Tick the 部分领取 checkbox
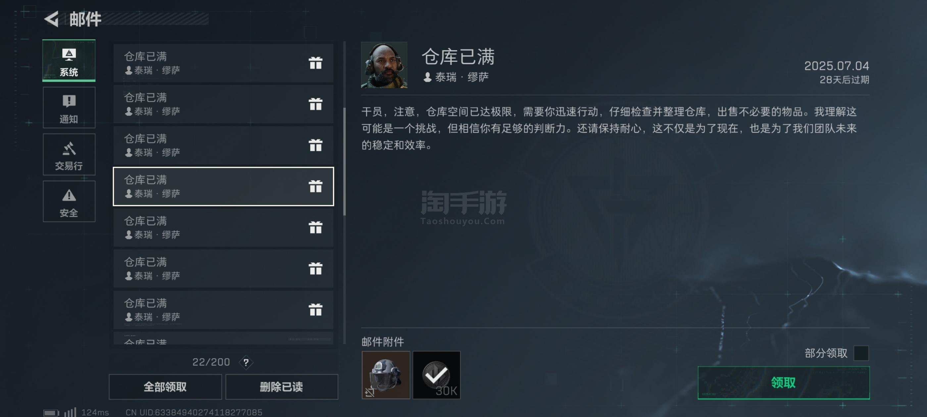This screenshot has height=417, width=927. [x=861, y=353]
